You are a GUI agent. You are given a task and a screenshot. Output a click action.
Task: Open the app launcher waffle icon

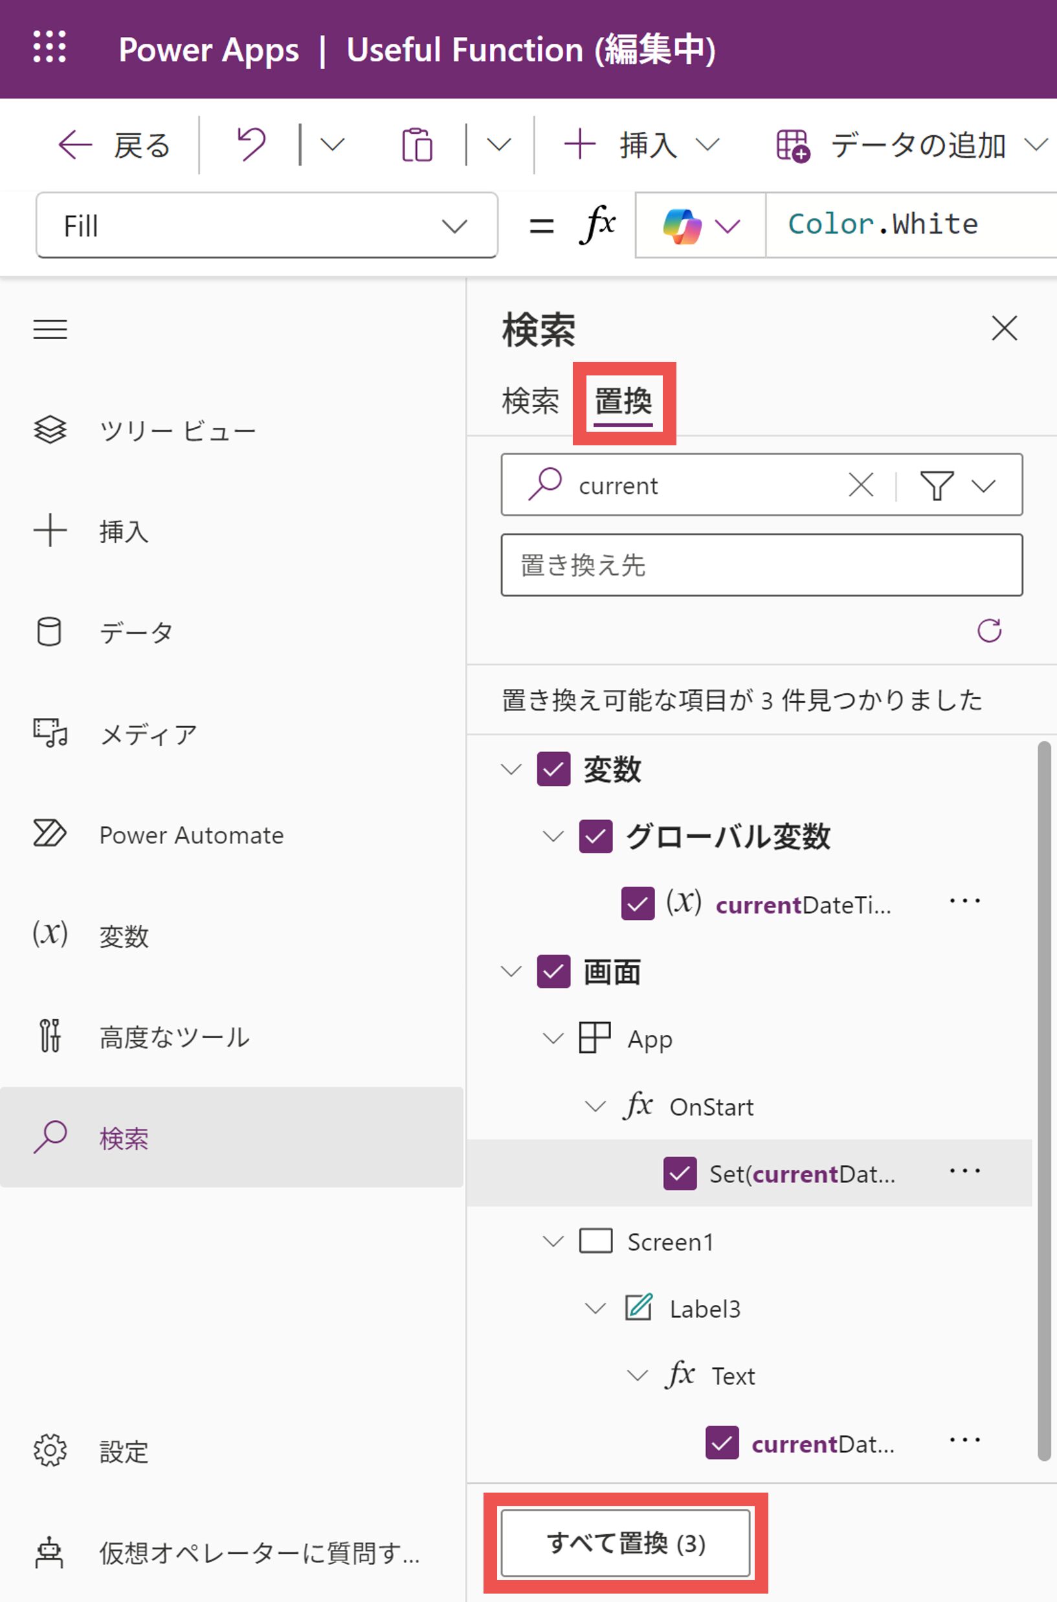(x=50, y=47)
